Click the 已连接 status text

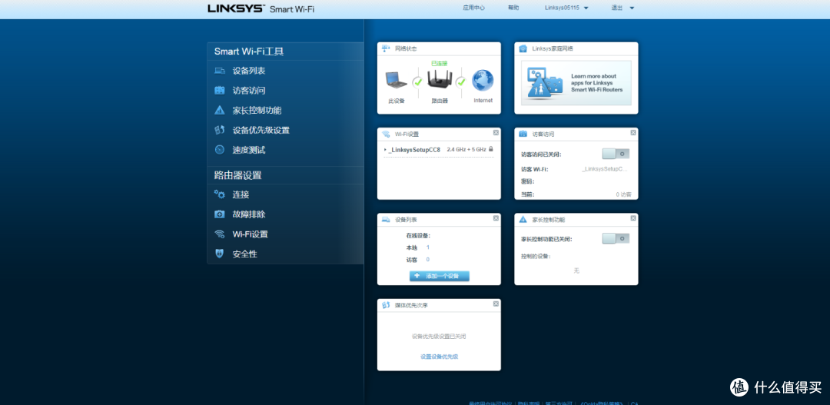[x=439, y=63]
